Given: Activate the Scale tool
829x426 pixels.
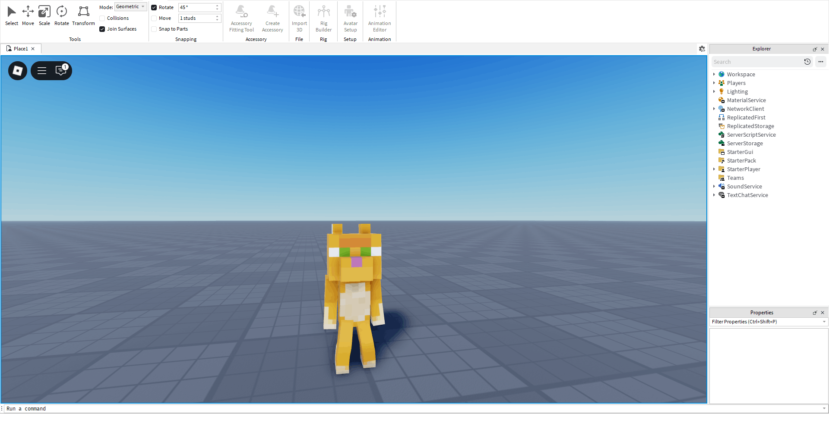Looking at the screenshot, I should (44, 15).
